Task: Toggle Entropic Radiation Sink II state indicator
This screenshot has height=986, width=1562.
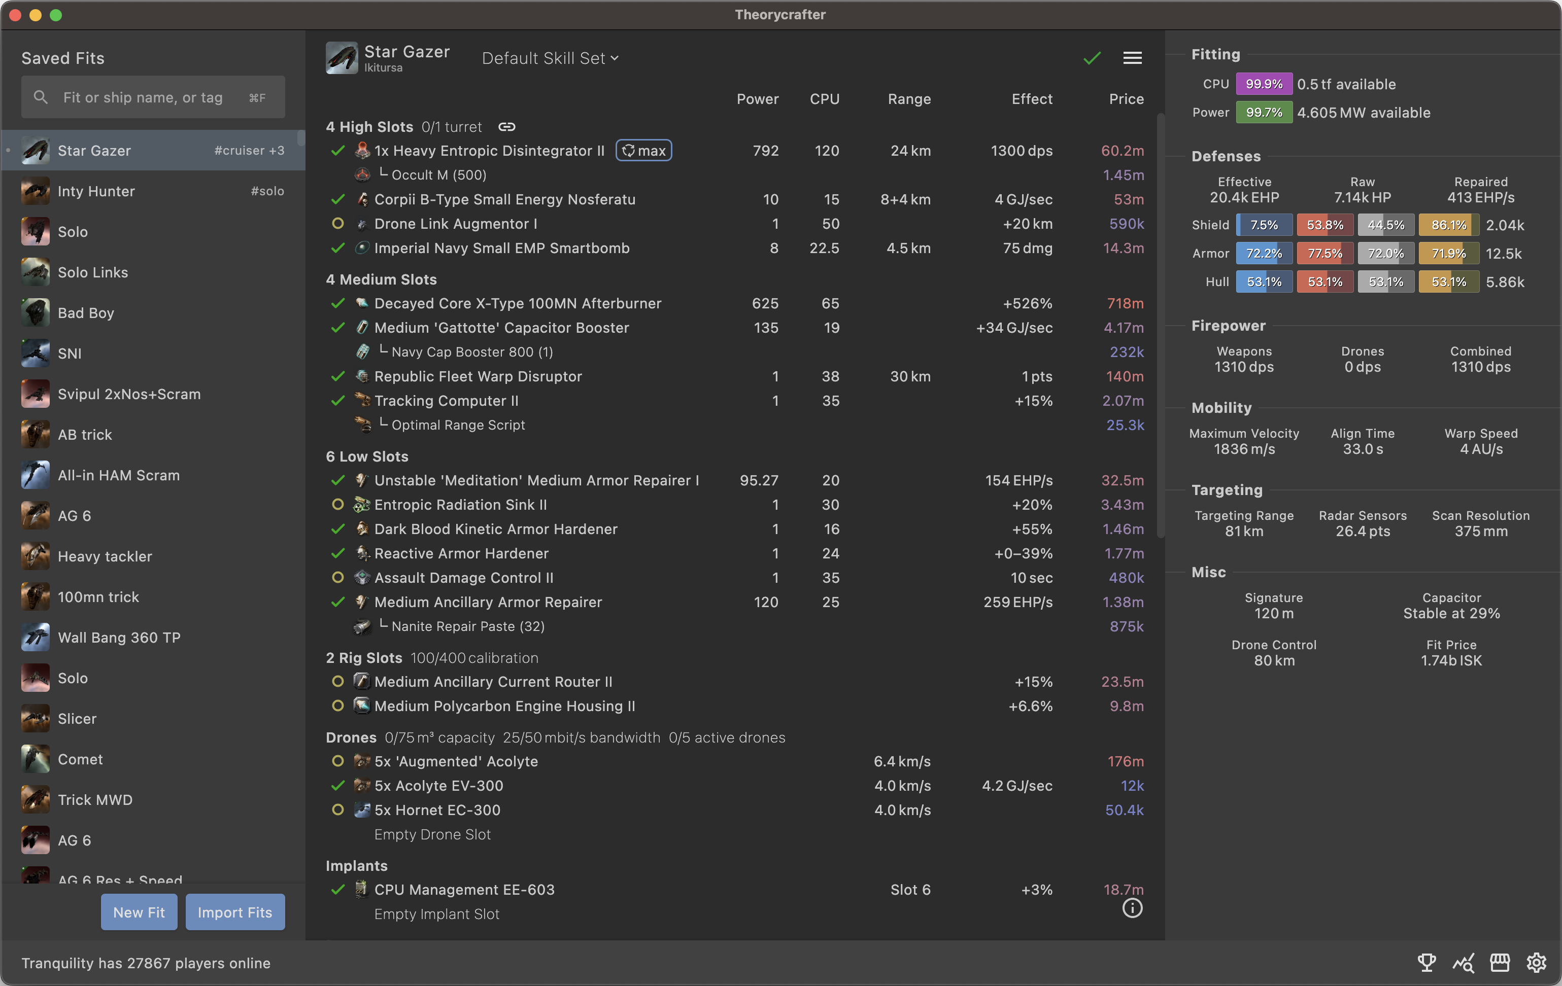Action: [337, 504]
